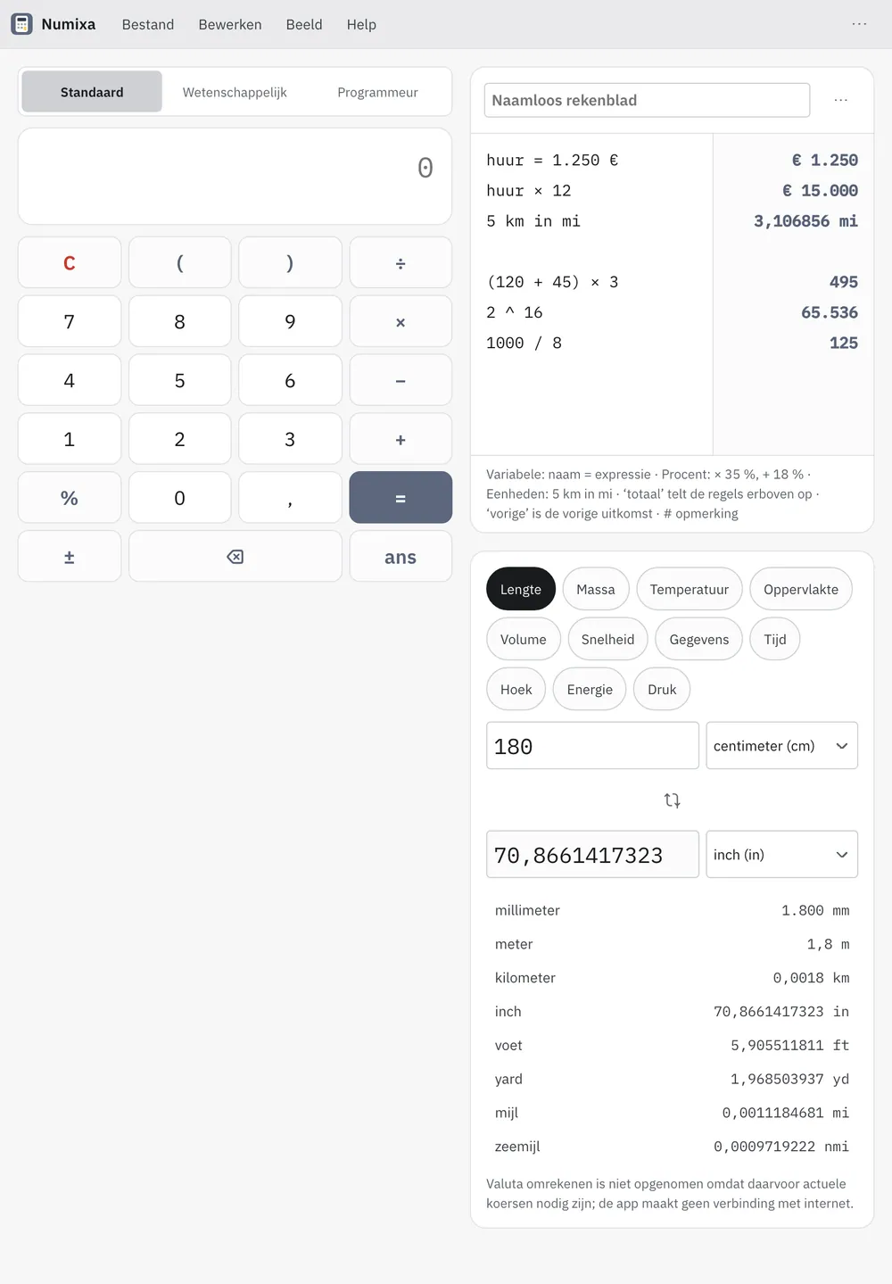Image resolution: width=892 pixels, height=1284 pixels.
Task: Toggle sign with the plus-minus key
Action: click(x=70, y=557)
